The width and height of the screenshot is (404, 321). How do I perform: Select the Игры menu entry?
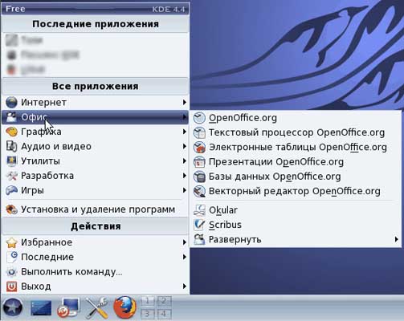pyautogui.click(x=96, y=190)
